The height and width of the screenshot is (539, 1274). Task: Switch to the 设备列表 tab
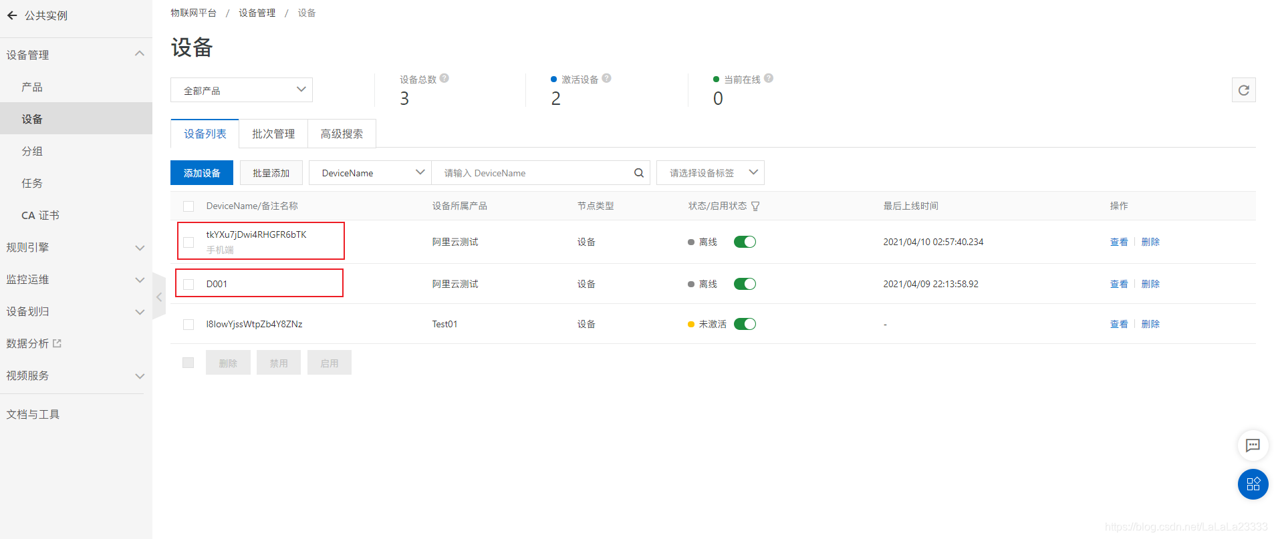205,134
